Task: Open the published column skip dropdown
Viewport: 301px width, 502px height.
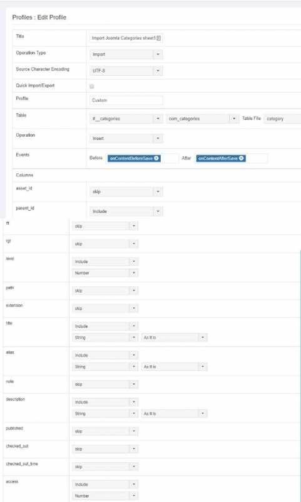Action: point(105,432)
